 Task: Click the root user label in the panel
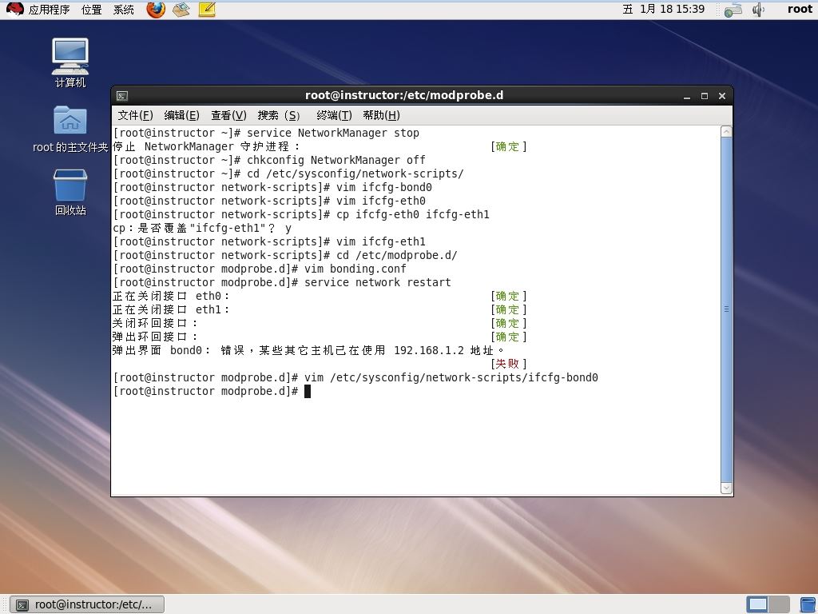800,10
